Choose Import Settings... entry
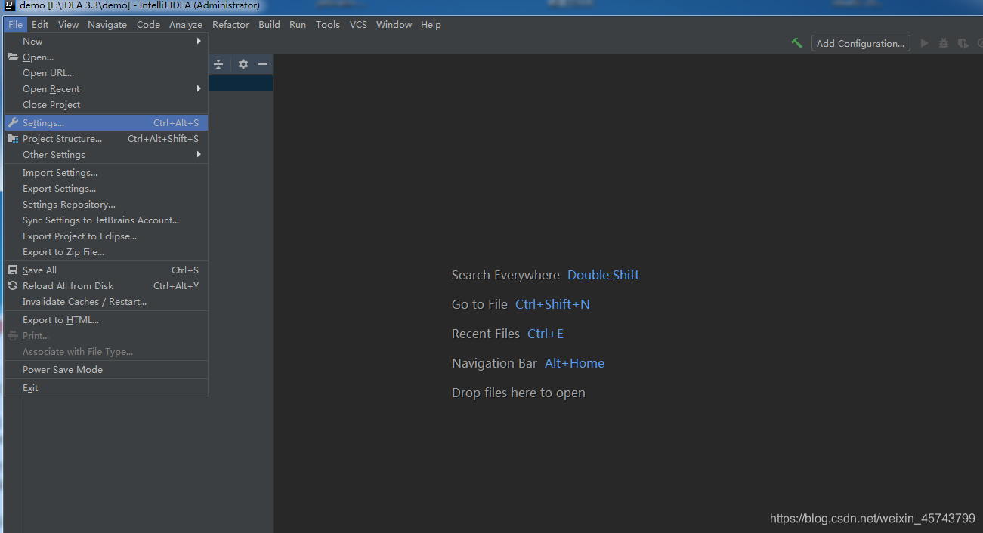This screenshot has height=533, width=983. click(106, 173)
